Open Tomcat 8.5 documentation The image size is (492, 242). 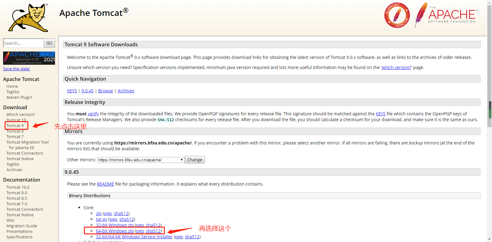pyautogui.click(x=17, y=198)
